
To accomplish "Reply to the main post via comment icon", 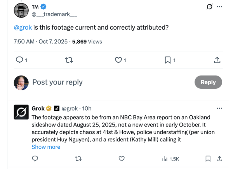I will click(19, 60).
